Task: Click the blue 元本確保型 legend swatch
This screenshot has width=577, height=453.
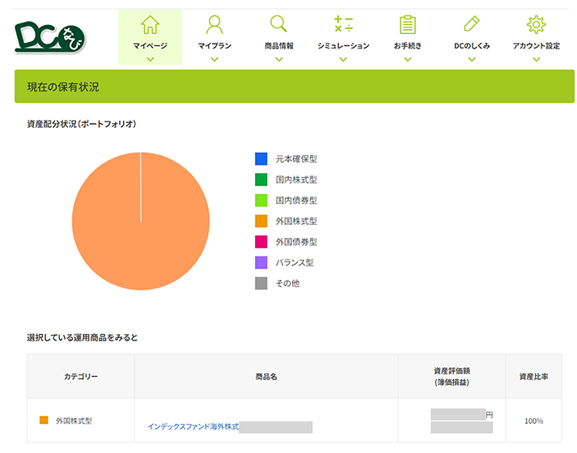Action: 261,159
